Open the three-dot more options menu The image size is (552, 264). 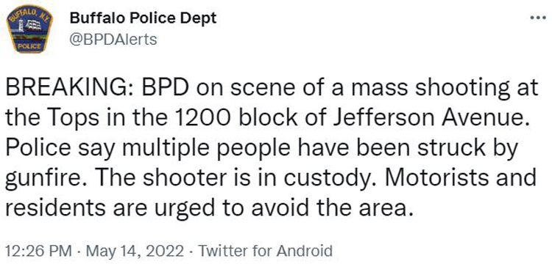pos(537,16)
